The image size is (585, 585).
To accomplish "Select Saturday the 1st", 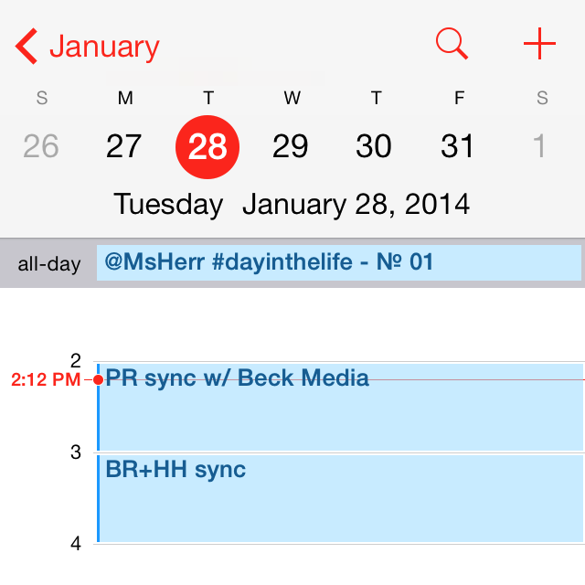I will click(x=540, y=146).
